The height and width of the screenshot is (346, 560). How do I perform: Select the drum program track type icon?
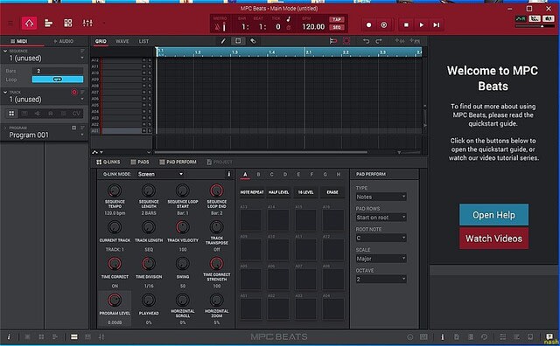11,114
